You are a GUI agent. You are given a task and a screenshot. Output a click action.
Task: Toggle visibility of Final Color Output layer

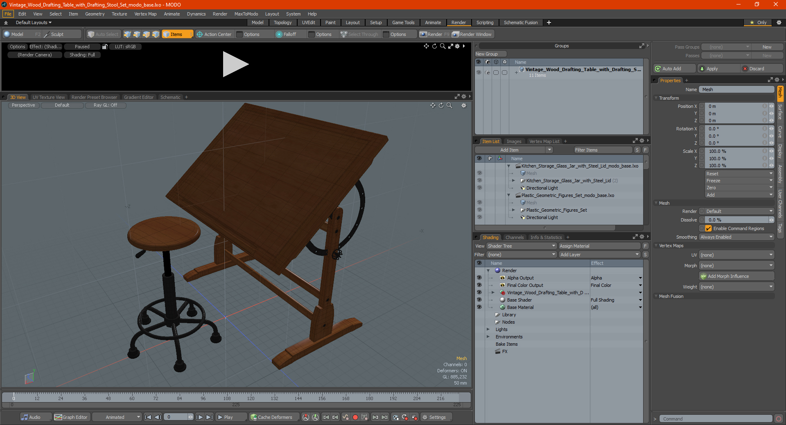coord(479,285)
